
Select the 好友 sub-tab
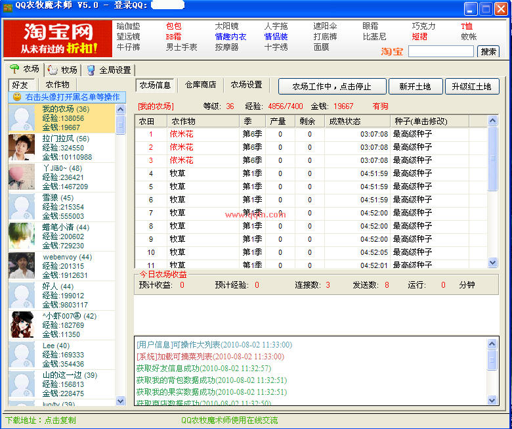pos(20,85)
